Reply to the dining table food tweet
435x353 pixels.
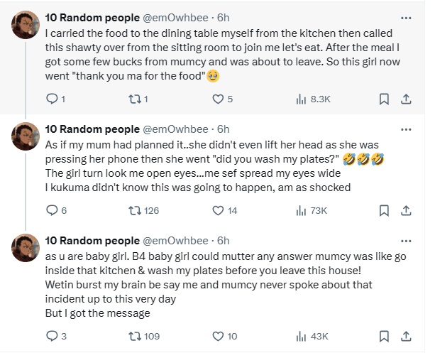point(51,99)
